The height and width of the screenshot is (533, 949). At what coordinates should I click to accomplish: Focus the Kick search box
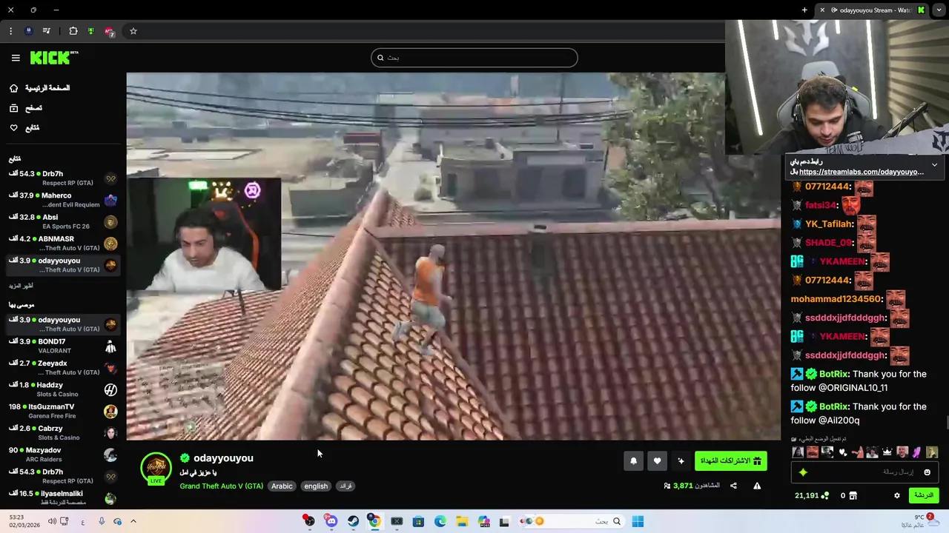pos(474,58)
